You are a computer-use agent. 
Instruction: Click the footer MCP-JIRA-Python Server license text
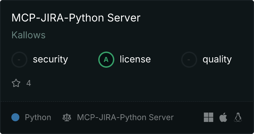pyautogui.click(x=125, y=118)
